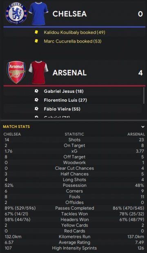Open the Match Stats heading

click(x=16, y=127)
